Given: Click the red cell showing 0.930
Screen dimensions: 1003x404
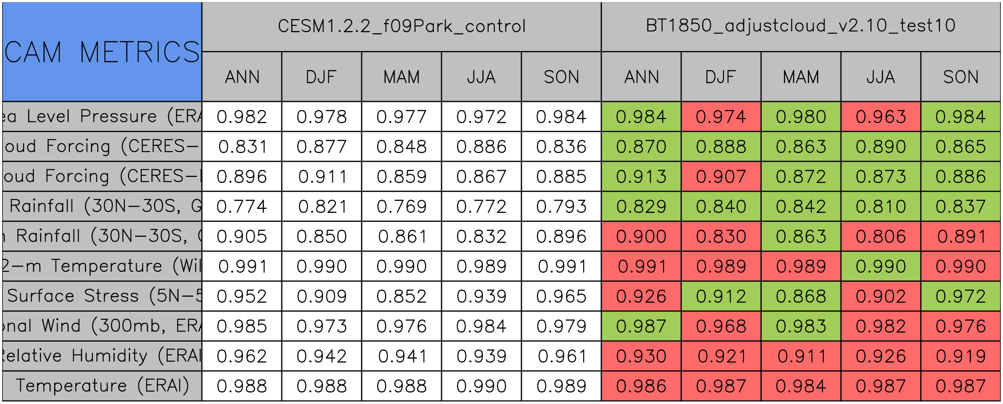Looking at the screenshot, I should tap(641, 356).
